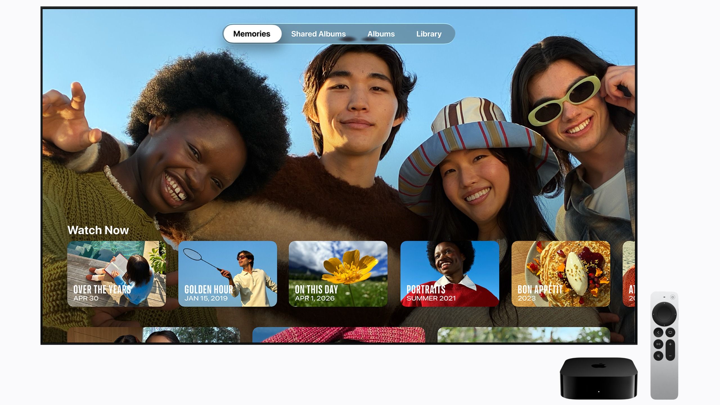Tap the remote's back chevron button
Screen dimensions: 720x405
pyautogui.click(x=658, y=332)
